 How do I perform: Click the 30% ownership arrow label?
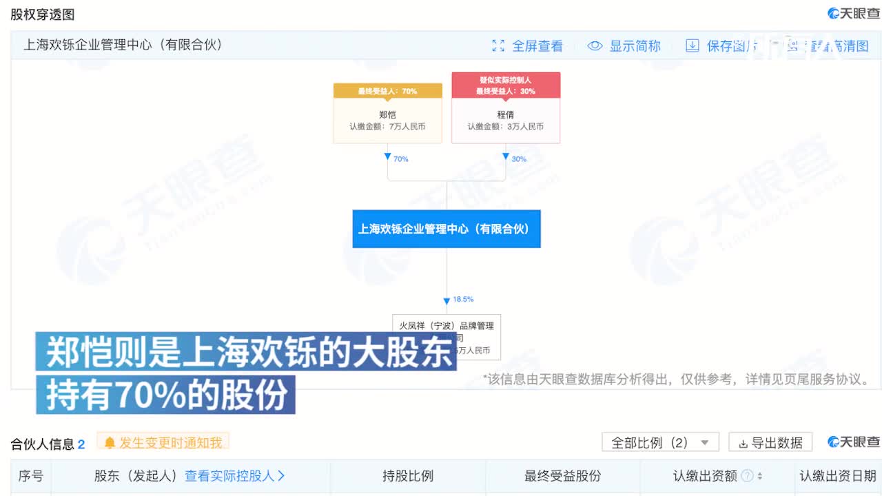click(519, 159)
